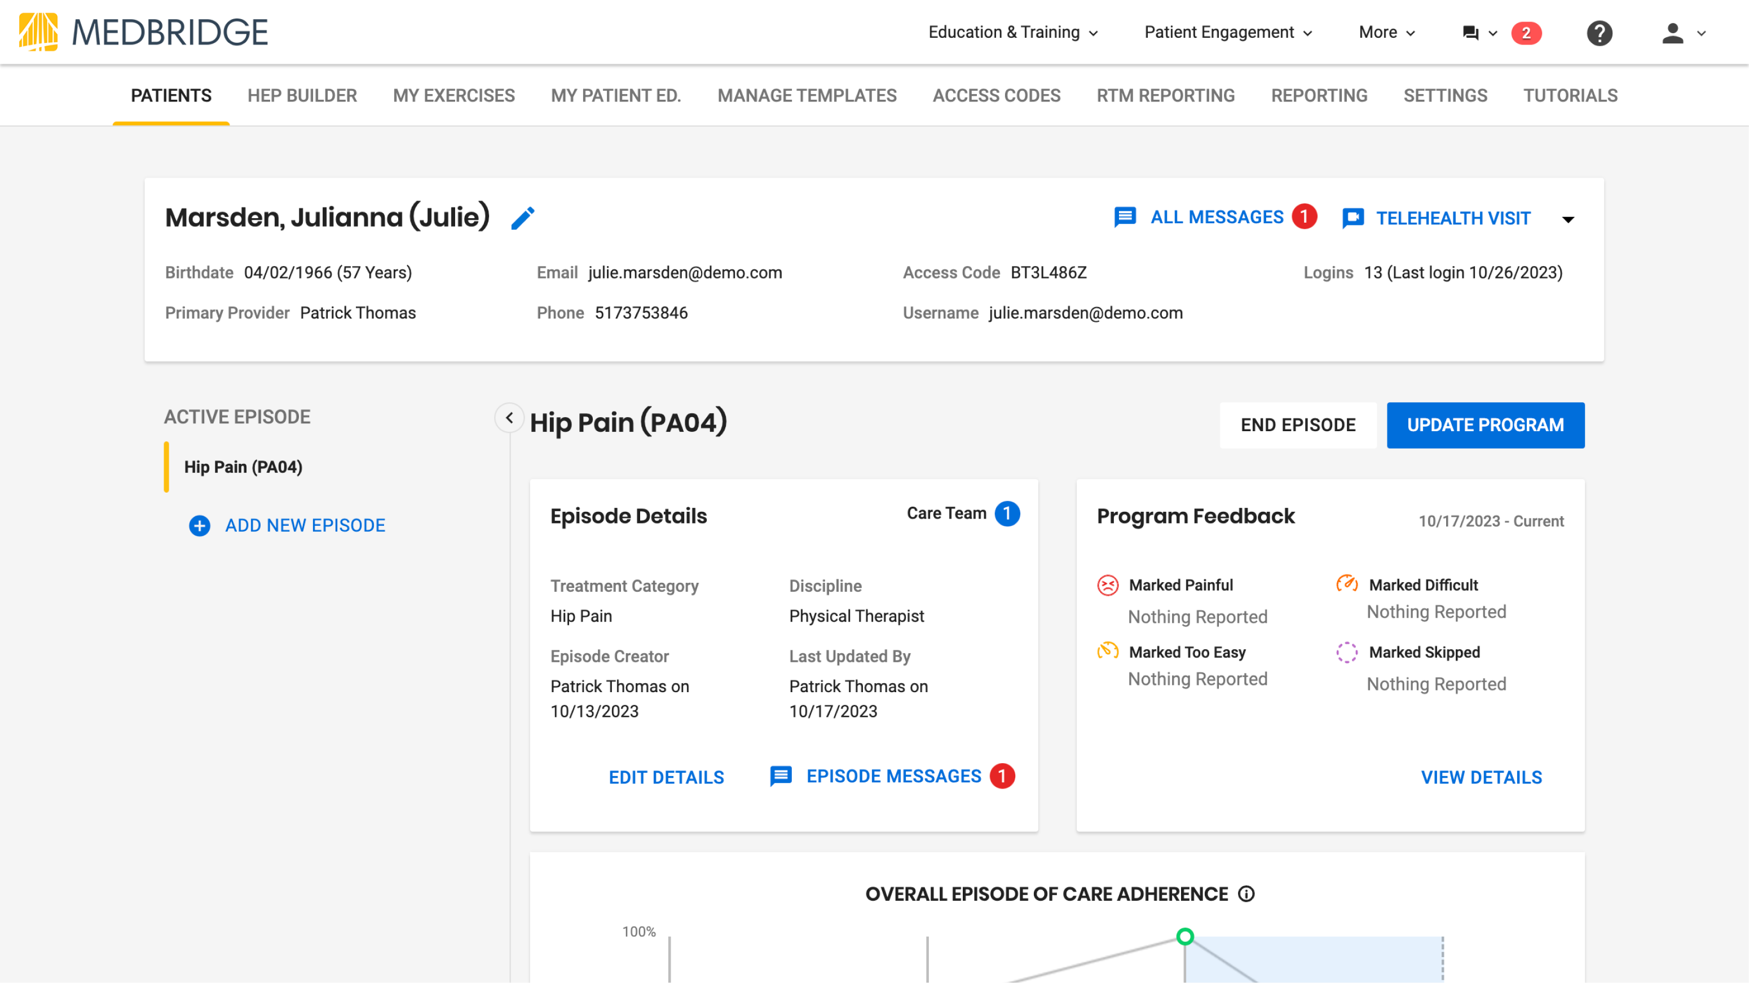Open the help question mark icon
The width and height of the screenshot is (1749, 983).
pyautogui.click(x=1599, y=33)
